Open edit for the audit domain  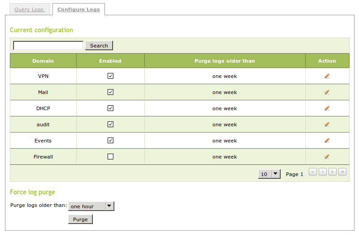327,124
